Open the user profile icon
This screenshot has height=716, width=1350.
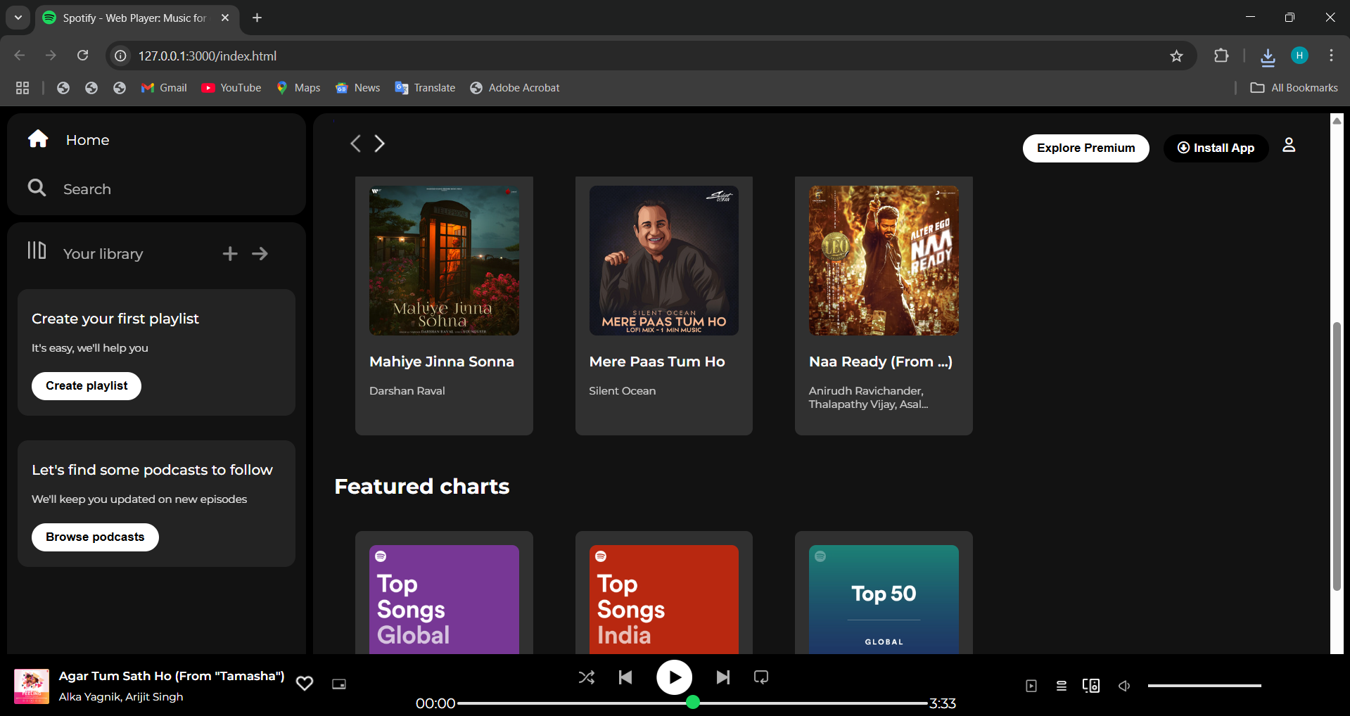1288,145
